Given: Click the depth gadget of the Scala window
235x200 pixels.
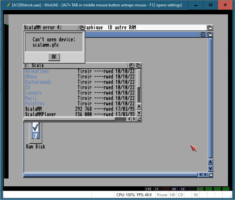Looking at the screenshot, I should (x=138, y=65).
